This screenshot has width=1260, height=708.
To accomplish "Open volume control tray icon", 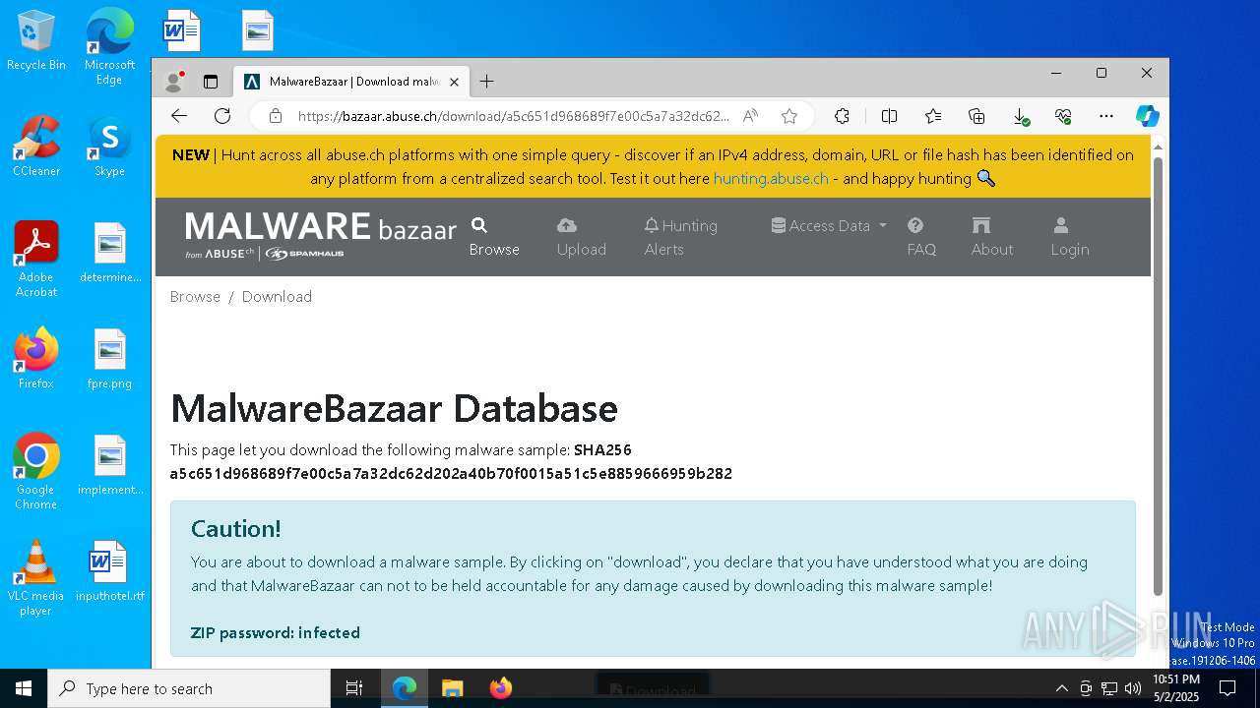I will [x=1133, y=688].
